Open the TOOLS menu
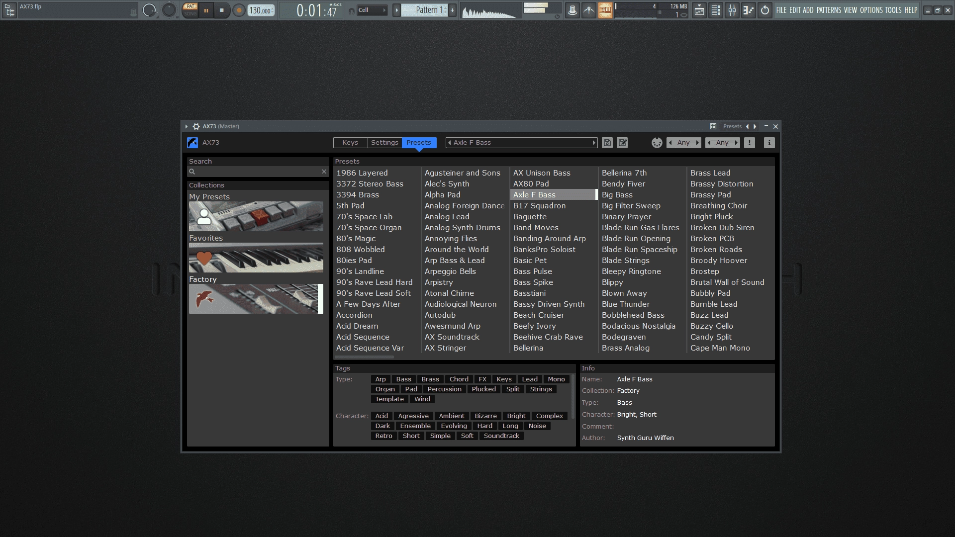The width and height of the screenshot is (955, 537). pyautogui.click(x=893, y=10)
